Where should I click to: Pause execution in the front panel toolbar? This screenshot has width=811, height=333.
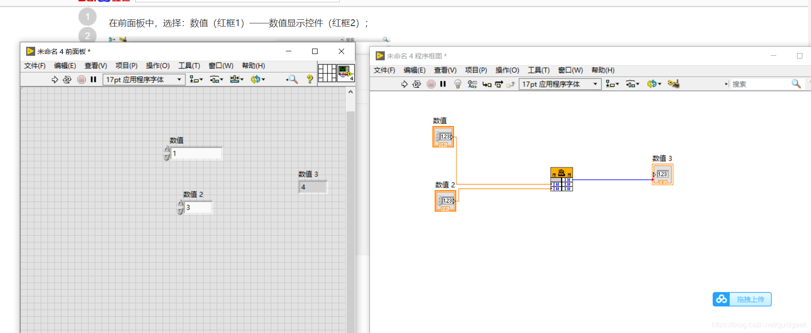click(93, 80)
